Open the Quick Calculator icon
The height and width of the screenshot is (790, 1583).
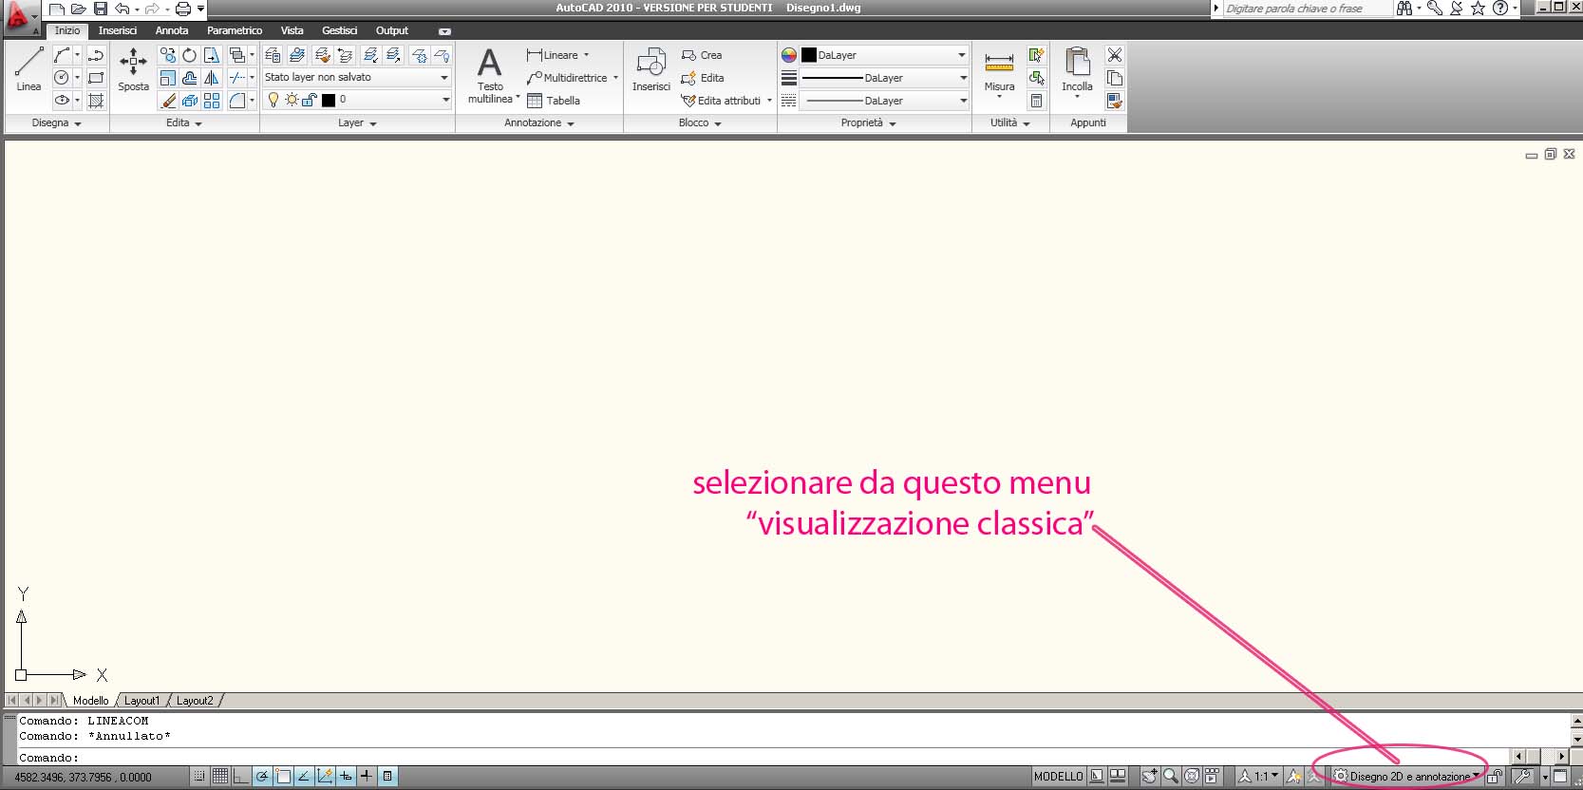point(1037,101)
